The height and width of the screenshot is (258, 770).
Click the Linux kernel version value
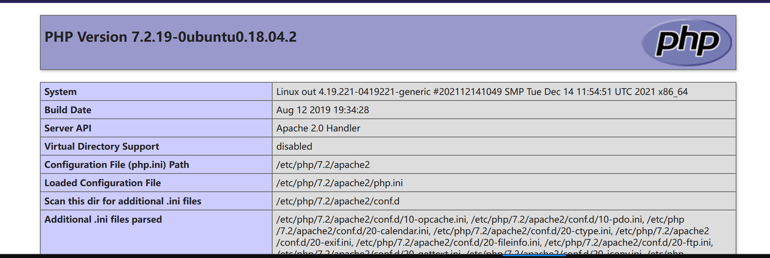pyautogui.click(x=482, y=92)
